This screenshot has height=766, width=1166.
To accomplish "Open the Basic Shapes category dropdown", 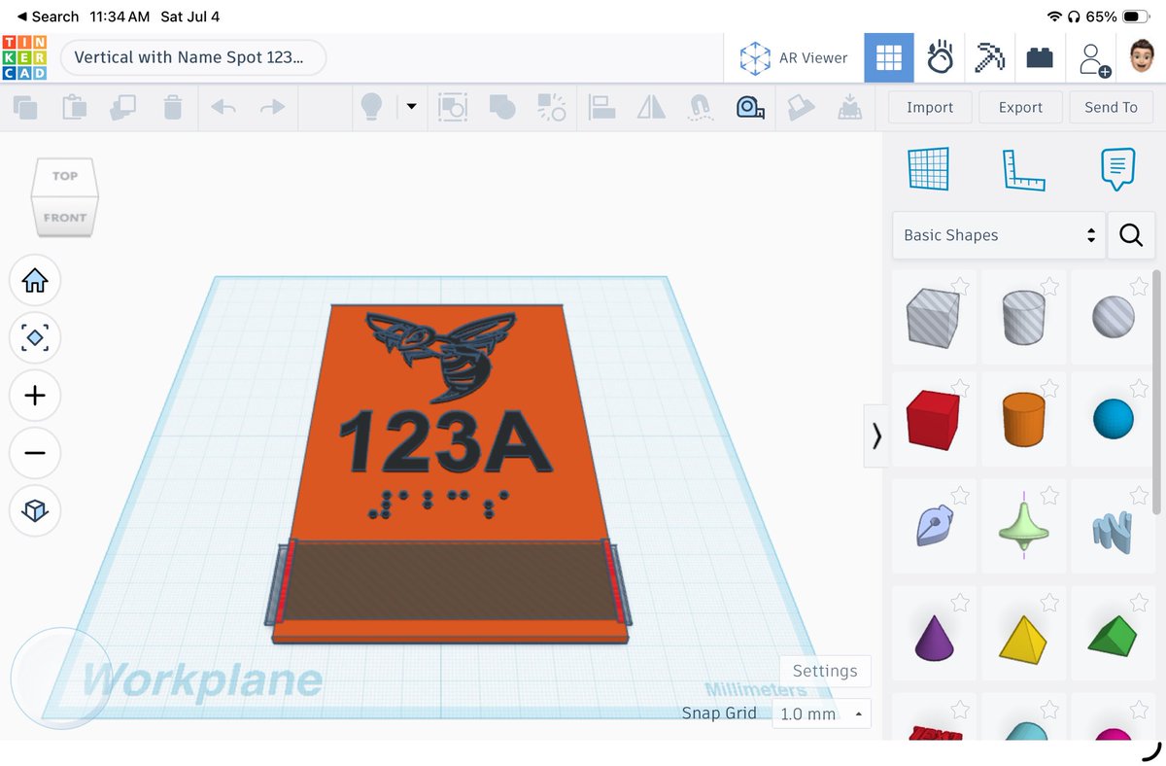I will click(x=999, y=235).
